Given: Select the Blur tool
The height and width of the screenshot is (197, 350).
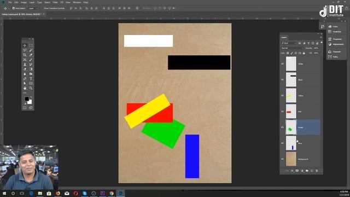Looking at the screenshot, I should [x=25, y=74].
